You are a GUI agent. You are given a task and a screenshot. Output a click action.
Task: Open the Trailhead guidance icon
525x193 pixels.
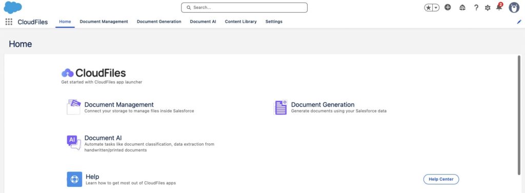[x=462, y=8]
